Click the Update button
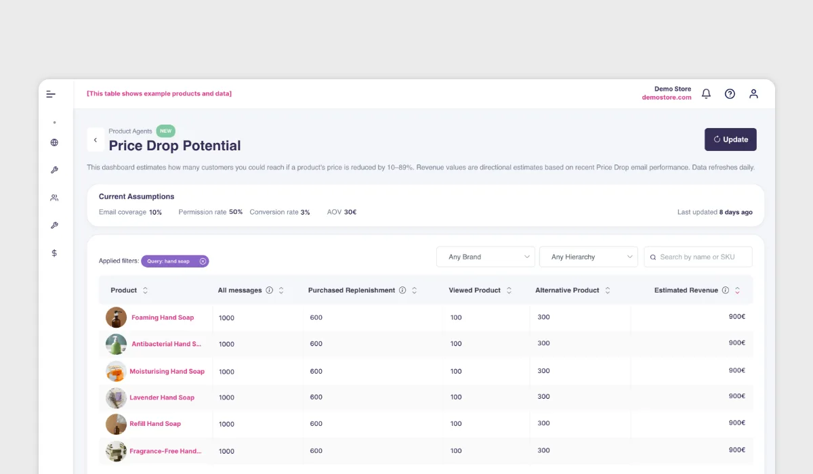This screenshot has height=474, width=813. tap(730, 139)
